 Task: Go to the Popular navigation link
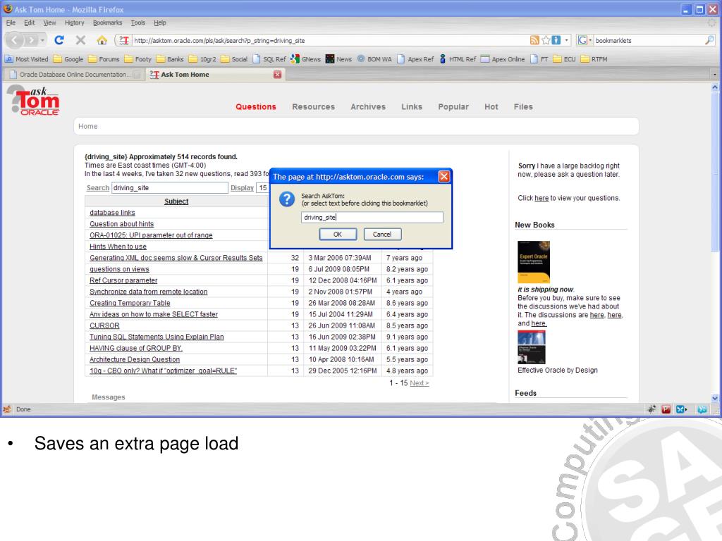pyautogui.click(x=453, y=107)
